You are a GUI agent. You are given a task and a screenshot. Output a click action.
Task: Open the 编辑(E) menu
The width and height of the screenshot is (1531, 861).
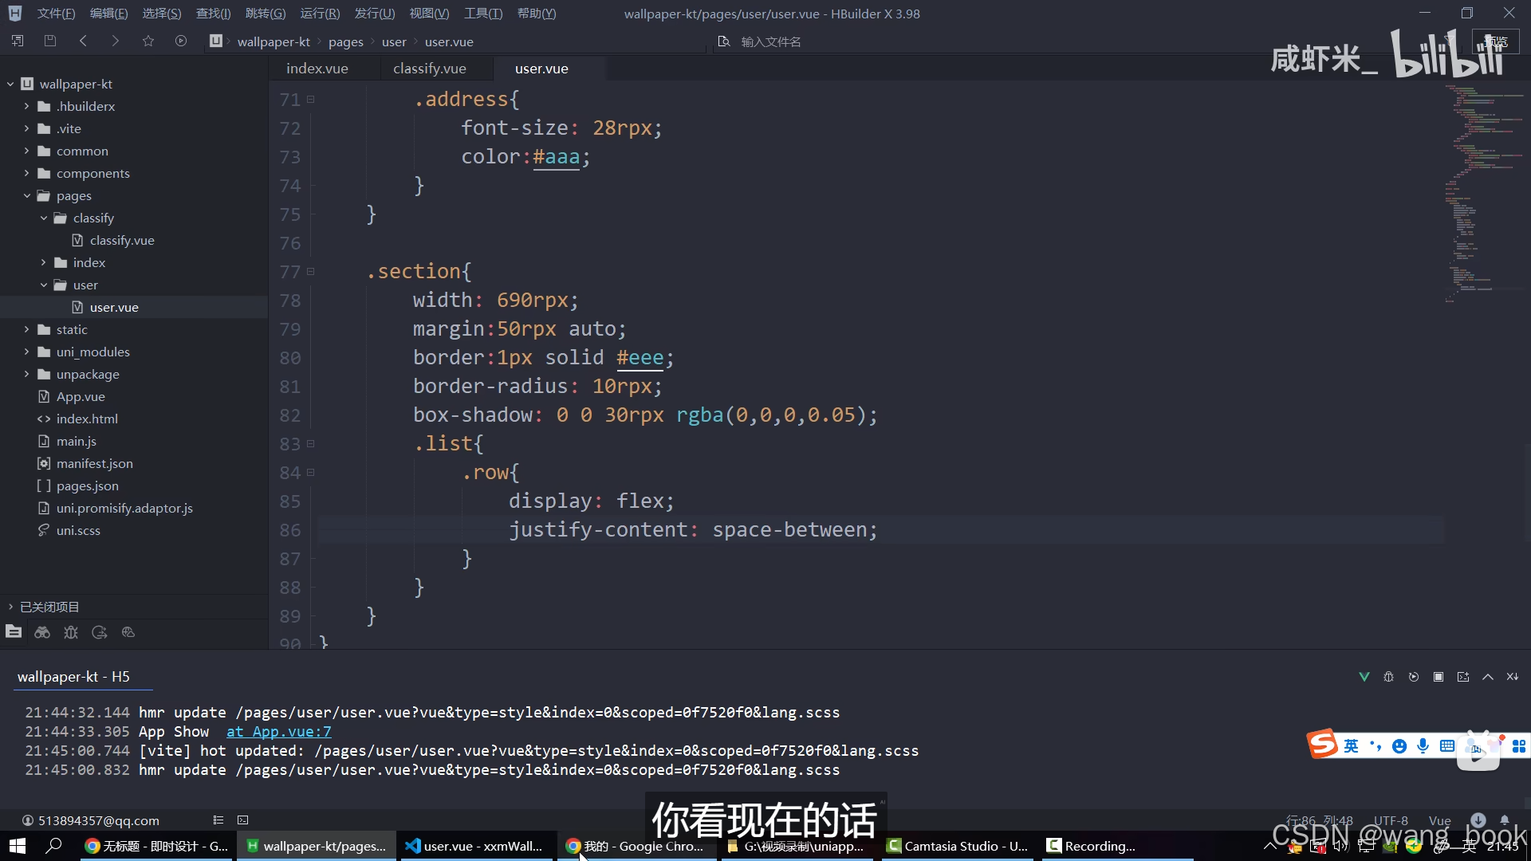[108, 14]
